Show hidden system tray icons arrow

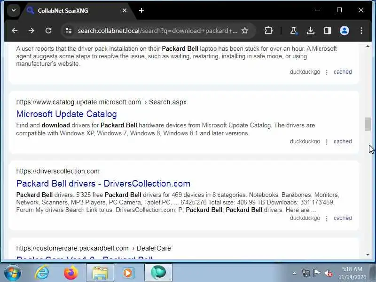point(295,273)
